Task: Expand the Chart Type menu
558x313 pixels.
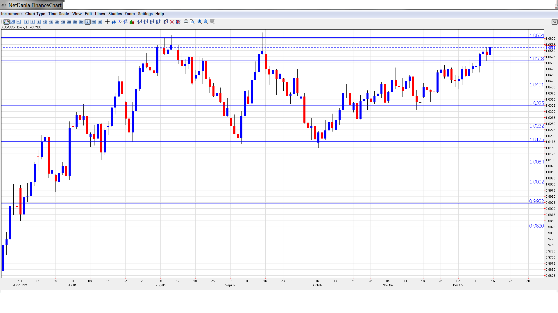Action: 35,14
